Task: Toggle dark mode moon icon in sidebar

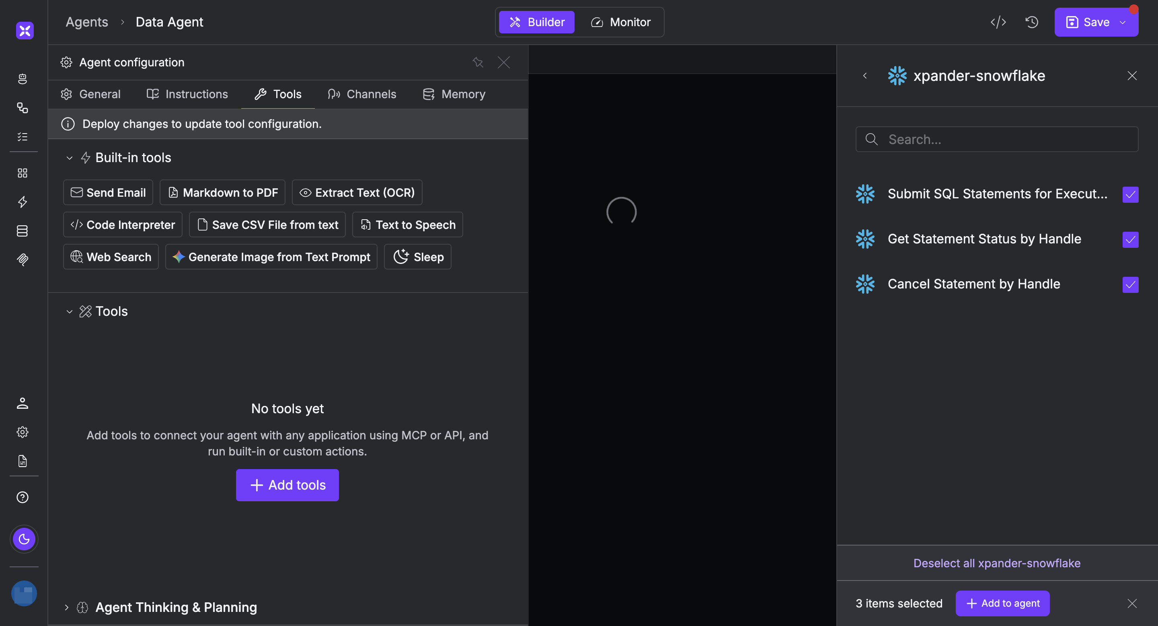Action: [24, 539]
